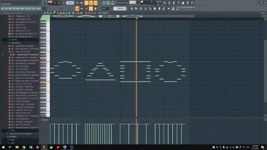The width and height of the screenshot is (267, 150).
Task: Click the floppy disk save icon
Action: [183, 3]
